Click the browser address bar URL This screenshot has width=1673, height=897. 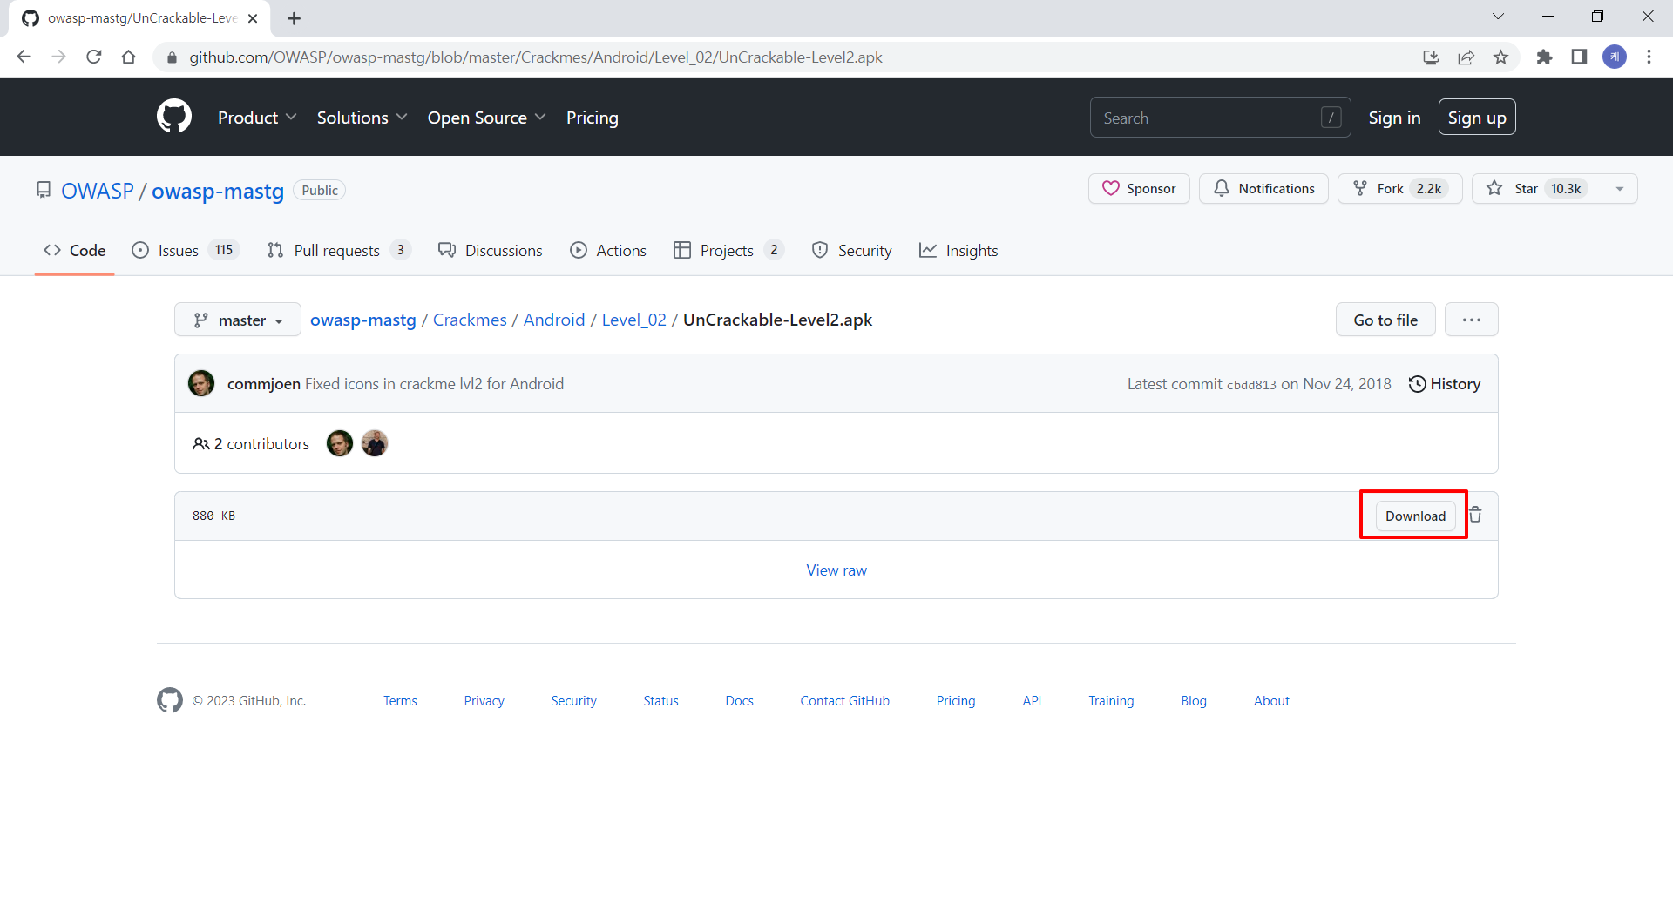[536, 57]
